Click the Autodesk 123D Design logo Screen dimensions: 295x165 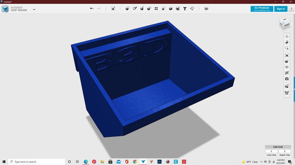point(5,9)
